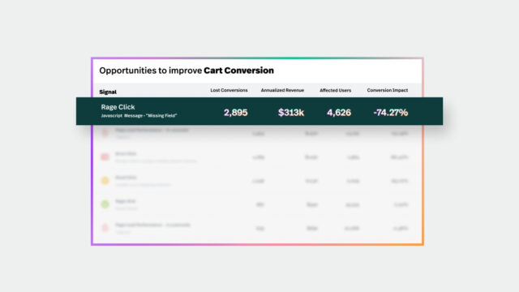Select the $313k annualized revenue value

pyautogui.click(x=291, y=113)
